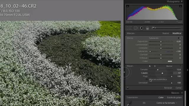
Task: Click the Claridad slider handle
Action: coord(161,55)
